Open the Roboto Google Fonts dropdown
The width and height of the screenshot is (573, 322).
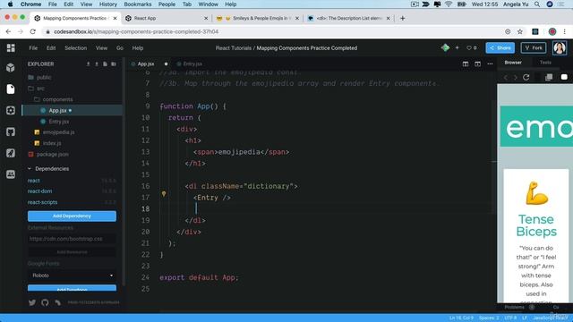point(72,275)
